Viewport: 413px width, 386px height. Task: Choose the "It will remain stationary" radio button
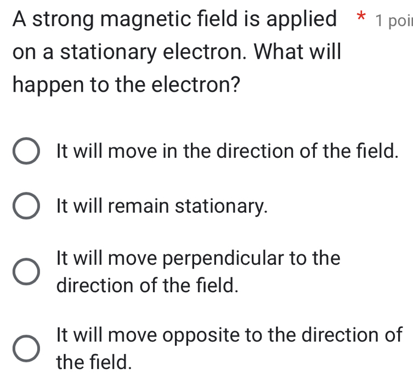[x=26, y=208]
